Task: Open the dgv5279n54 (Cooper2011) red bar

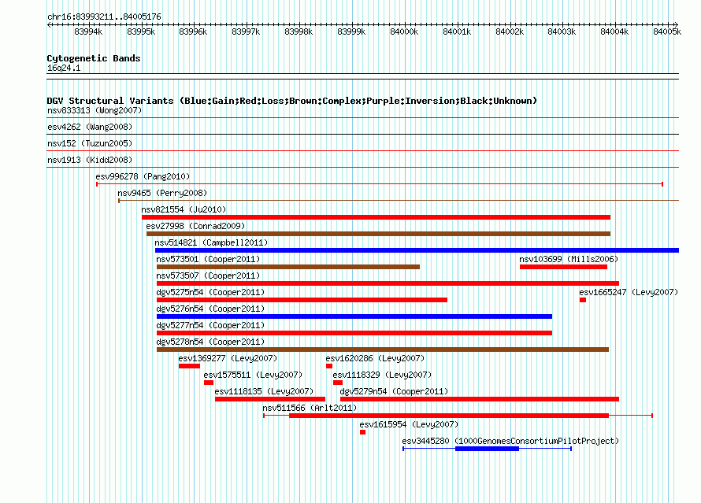Action: pos(480,399)
